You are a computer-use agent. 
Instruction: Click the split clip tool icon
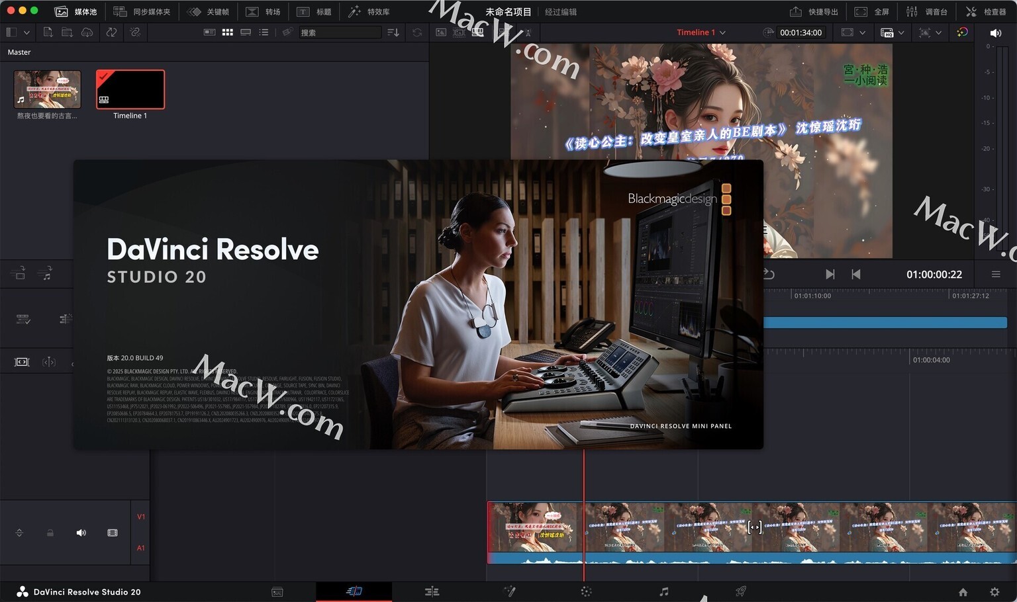point(49,362)
